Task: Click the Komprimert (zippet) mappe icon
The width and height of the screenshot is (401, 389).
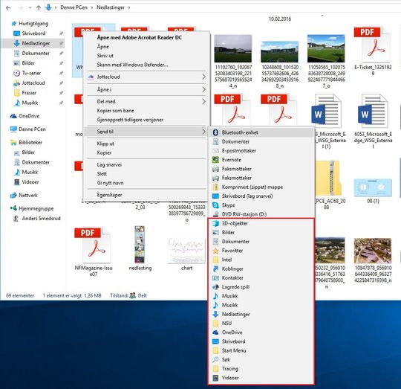Action: click(x=215, y=187)
